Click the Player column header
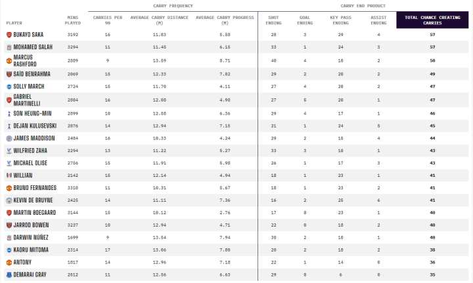Viewport: 473px width, 283px height. coord(14,22)
